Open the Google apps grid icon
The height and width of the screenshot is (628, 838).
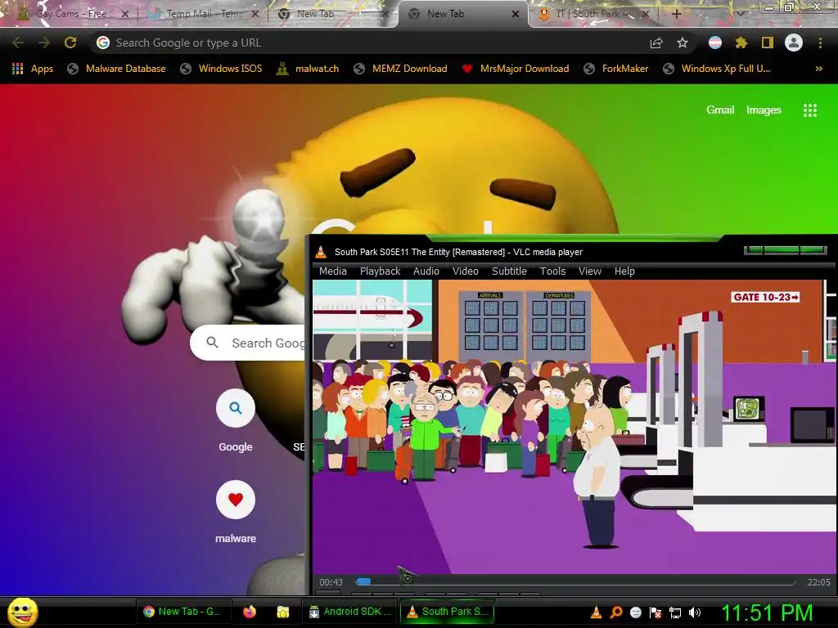(809, 110)
